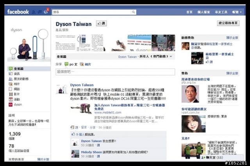
Task: Open the 聊天室 (11) chat bar
Action: (x=221, y=157)
